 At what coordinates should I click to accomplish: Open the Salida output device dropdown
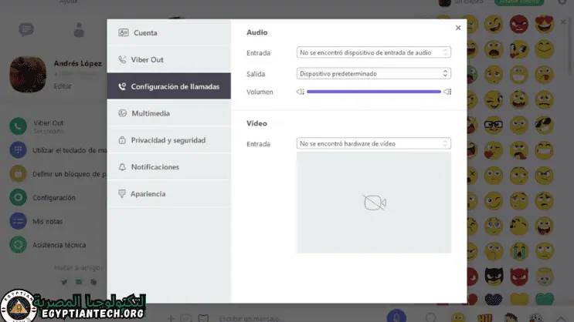(373, 73)
